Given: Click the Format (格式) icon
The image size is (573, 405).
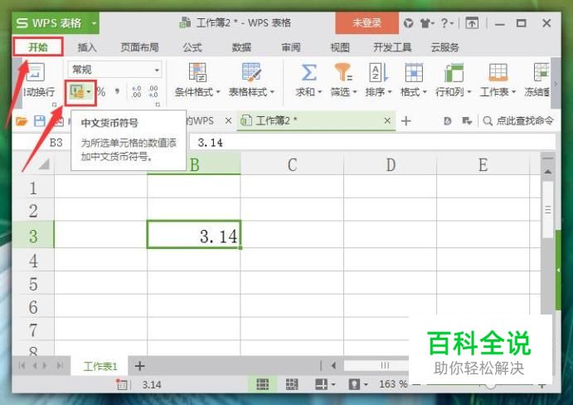Looking at the screenshot, I should pos(414,72).
